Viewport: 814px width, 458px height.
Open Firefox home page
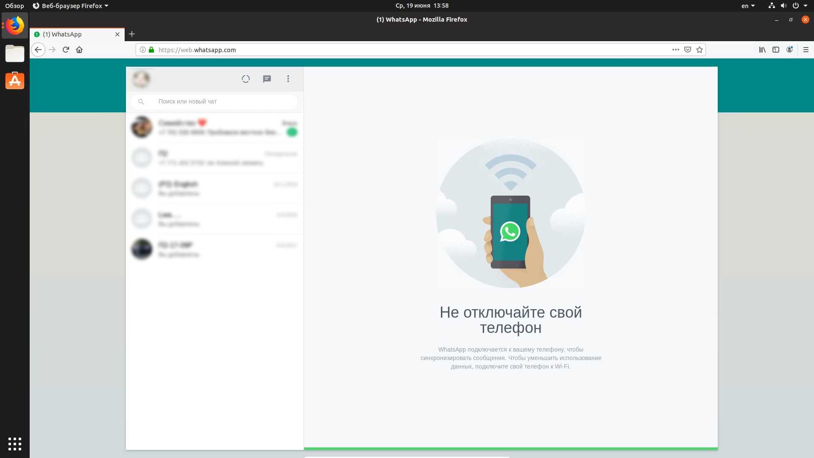click(x=79, y=50)
